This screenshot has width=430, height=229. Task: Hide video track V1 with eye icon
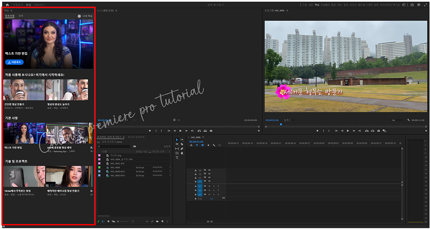coord(209,181)
